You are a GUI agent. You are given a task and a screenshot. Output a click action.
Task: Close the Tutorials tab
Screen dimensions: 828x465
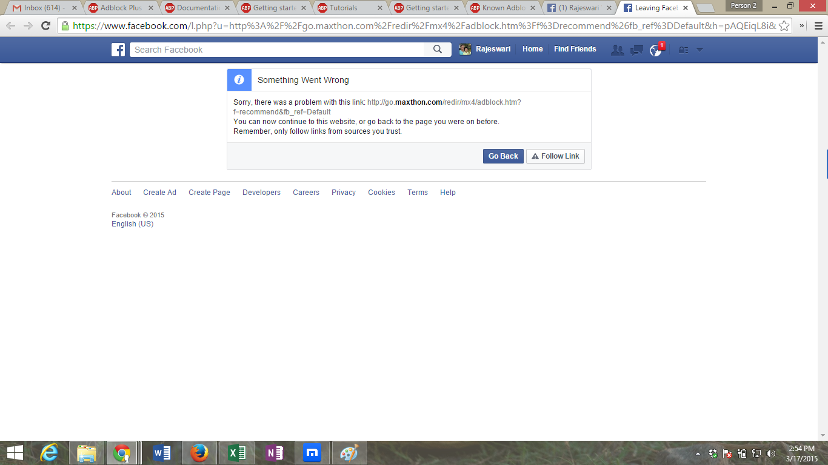(379, 8)
